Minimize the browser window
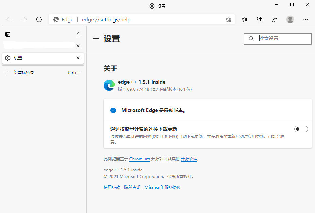 [276, 4]
